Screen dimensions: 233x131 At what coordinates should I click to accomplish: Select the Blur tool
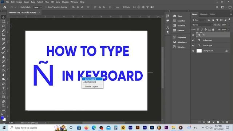tap(3, 75)
